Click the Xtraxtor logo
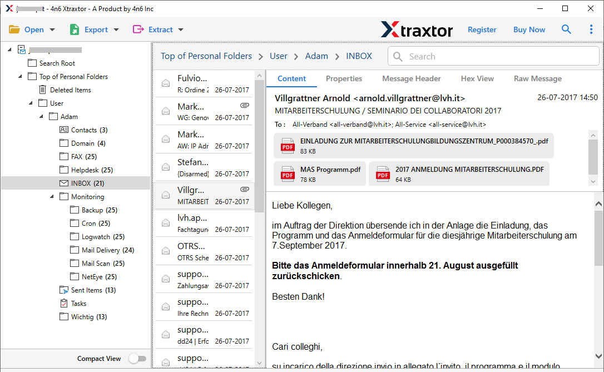 (417, 29)
